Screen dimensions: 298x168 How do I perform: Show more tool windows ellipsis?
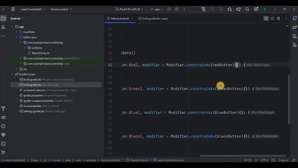coord(3,36)
